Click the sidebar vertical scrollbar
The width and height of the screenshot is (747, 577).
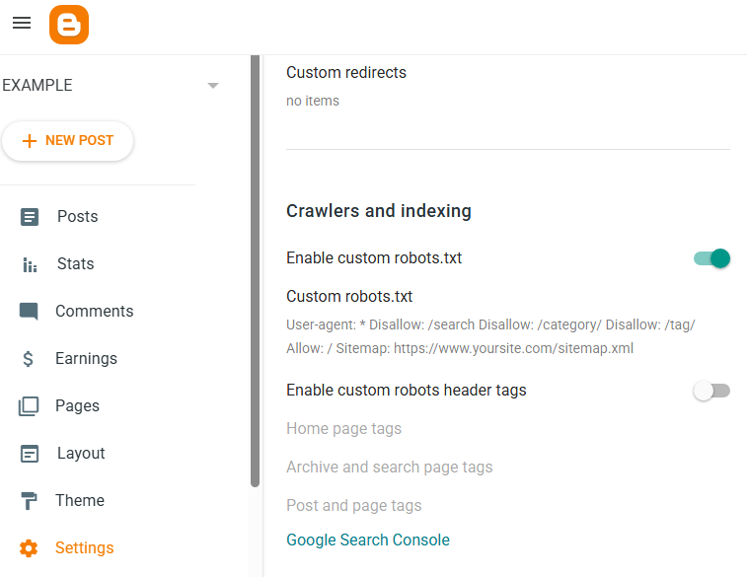coord(256,271)
